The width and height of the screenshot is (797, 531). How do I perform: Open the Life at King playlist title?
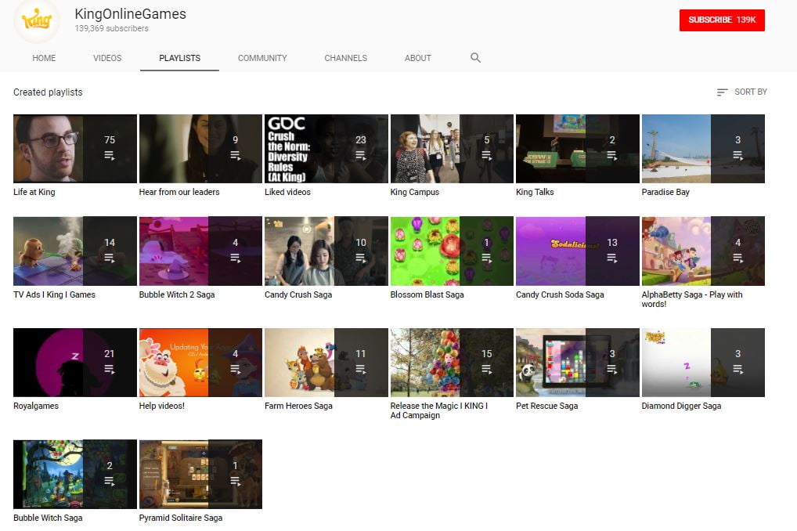click(x=34, y=192)
